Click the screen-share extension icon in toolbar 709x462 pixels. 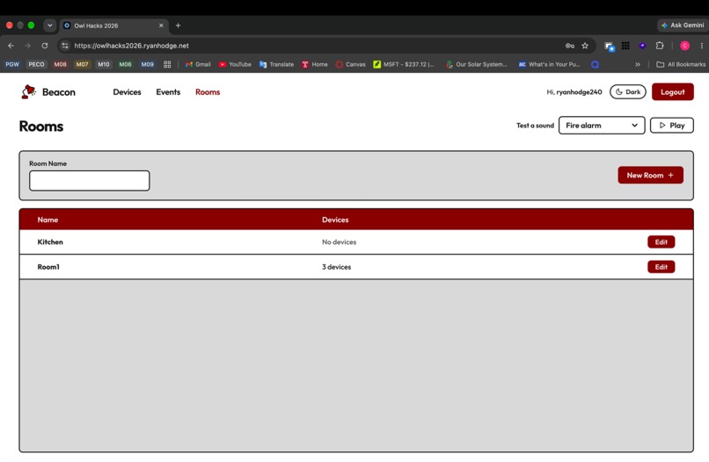point(609,47)
